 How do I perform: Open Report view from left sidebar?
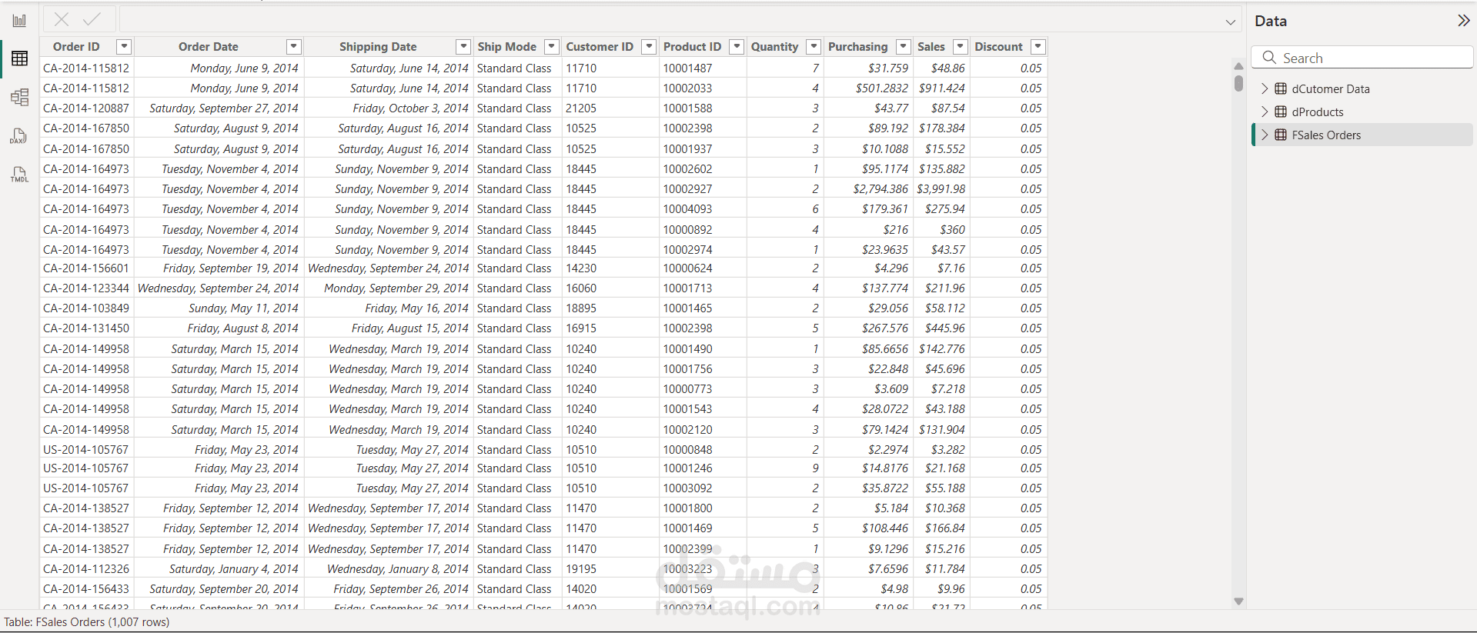[19, 21]
